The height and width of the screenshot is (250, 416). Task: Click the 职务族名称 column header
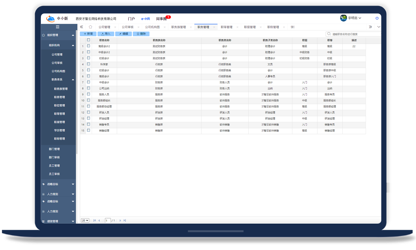pos(159,40)
